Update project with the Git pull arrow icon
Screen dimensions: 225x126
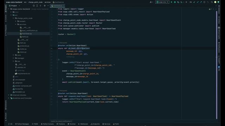click(x=194, y=2)
